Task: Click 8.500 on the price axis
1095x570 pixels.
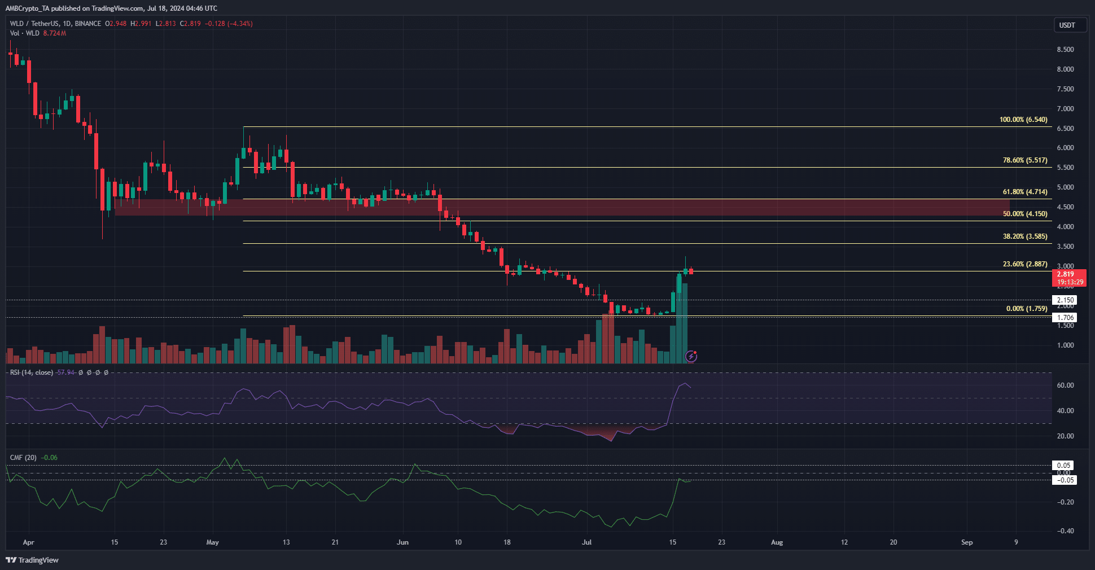Action: (1065, 50)
